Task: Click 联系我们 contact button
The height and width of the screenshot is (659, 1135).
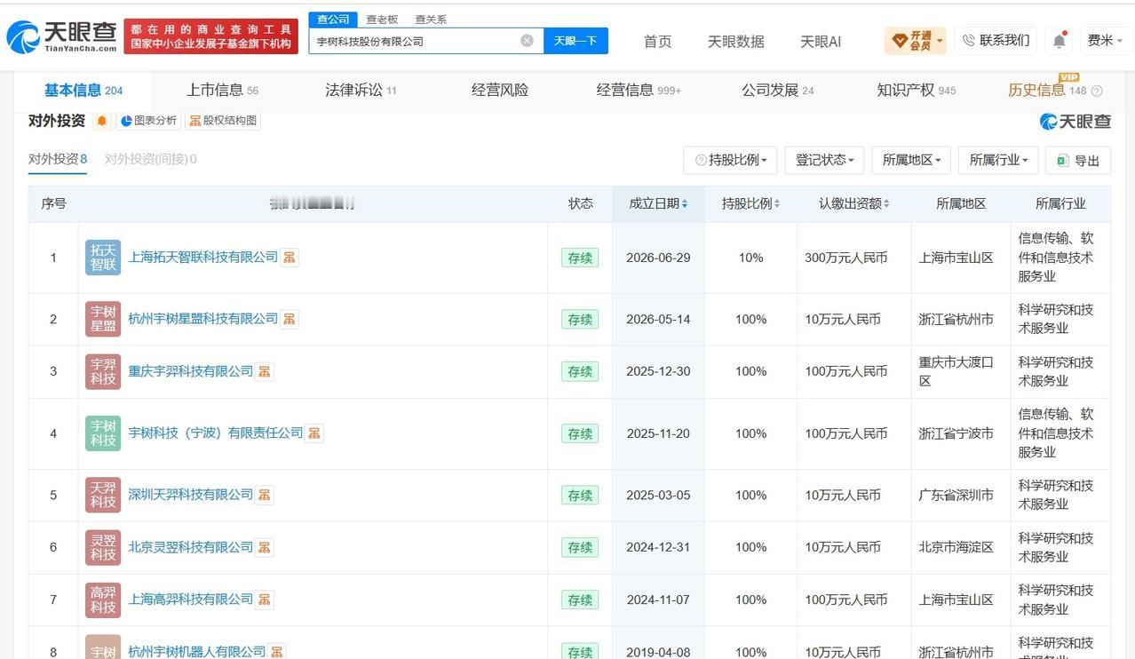Action: click(x=996, y=40)
